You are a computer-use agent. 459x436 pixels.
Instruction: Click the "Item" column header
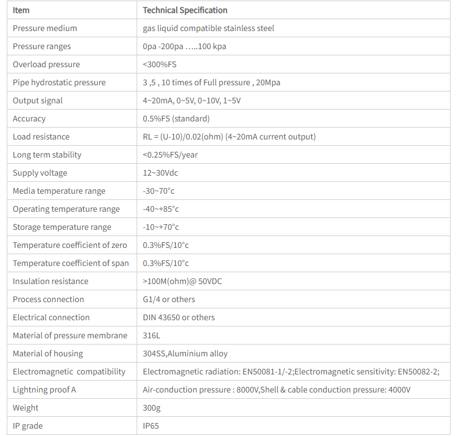21,10
